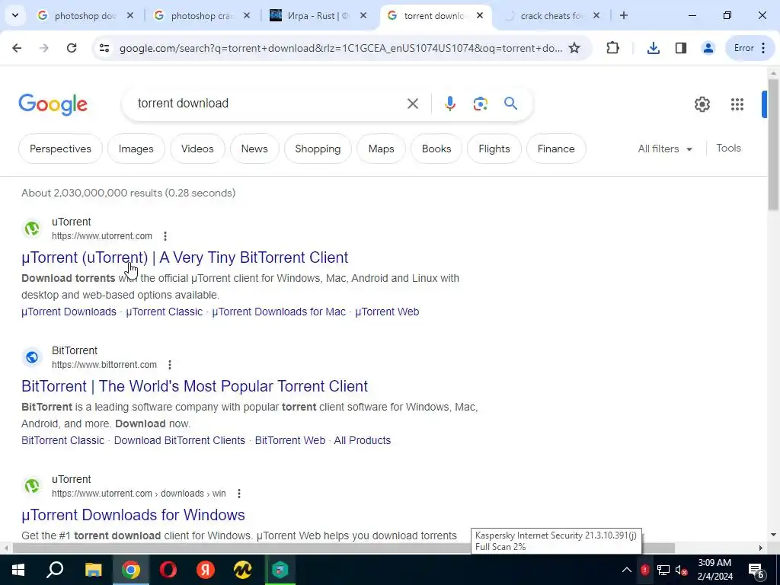Click the Error menu button
The width and height of the screenshot is (780, 585).
[x=750, y=48]
